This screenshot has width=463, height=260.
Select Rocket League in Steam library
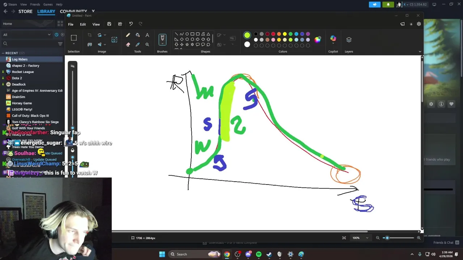tap(23, 72)
